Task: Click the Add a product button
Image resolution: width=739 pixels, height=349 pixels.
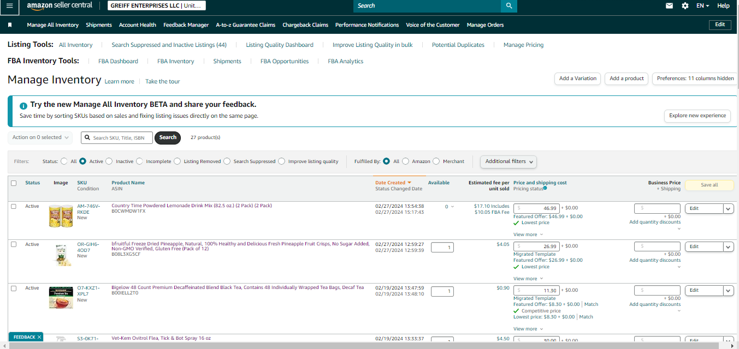Action: 626,79
